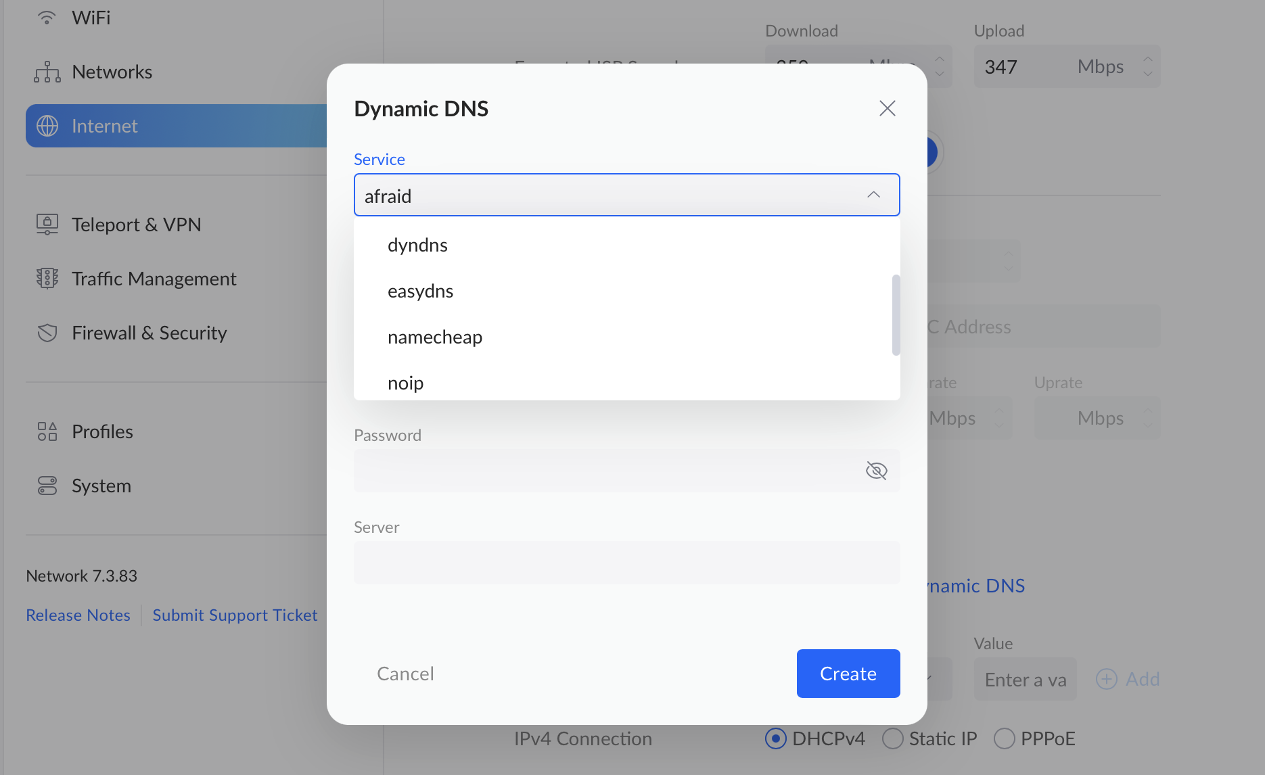The height and width of the screenshot is (775, 1265).
Task: Create the Dynamic DNS entry
Action: click(848, 674)
